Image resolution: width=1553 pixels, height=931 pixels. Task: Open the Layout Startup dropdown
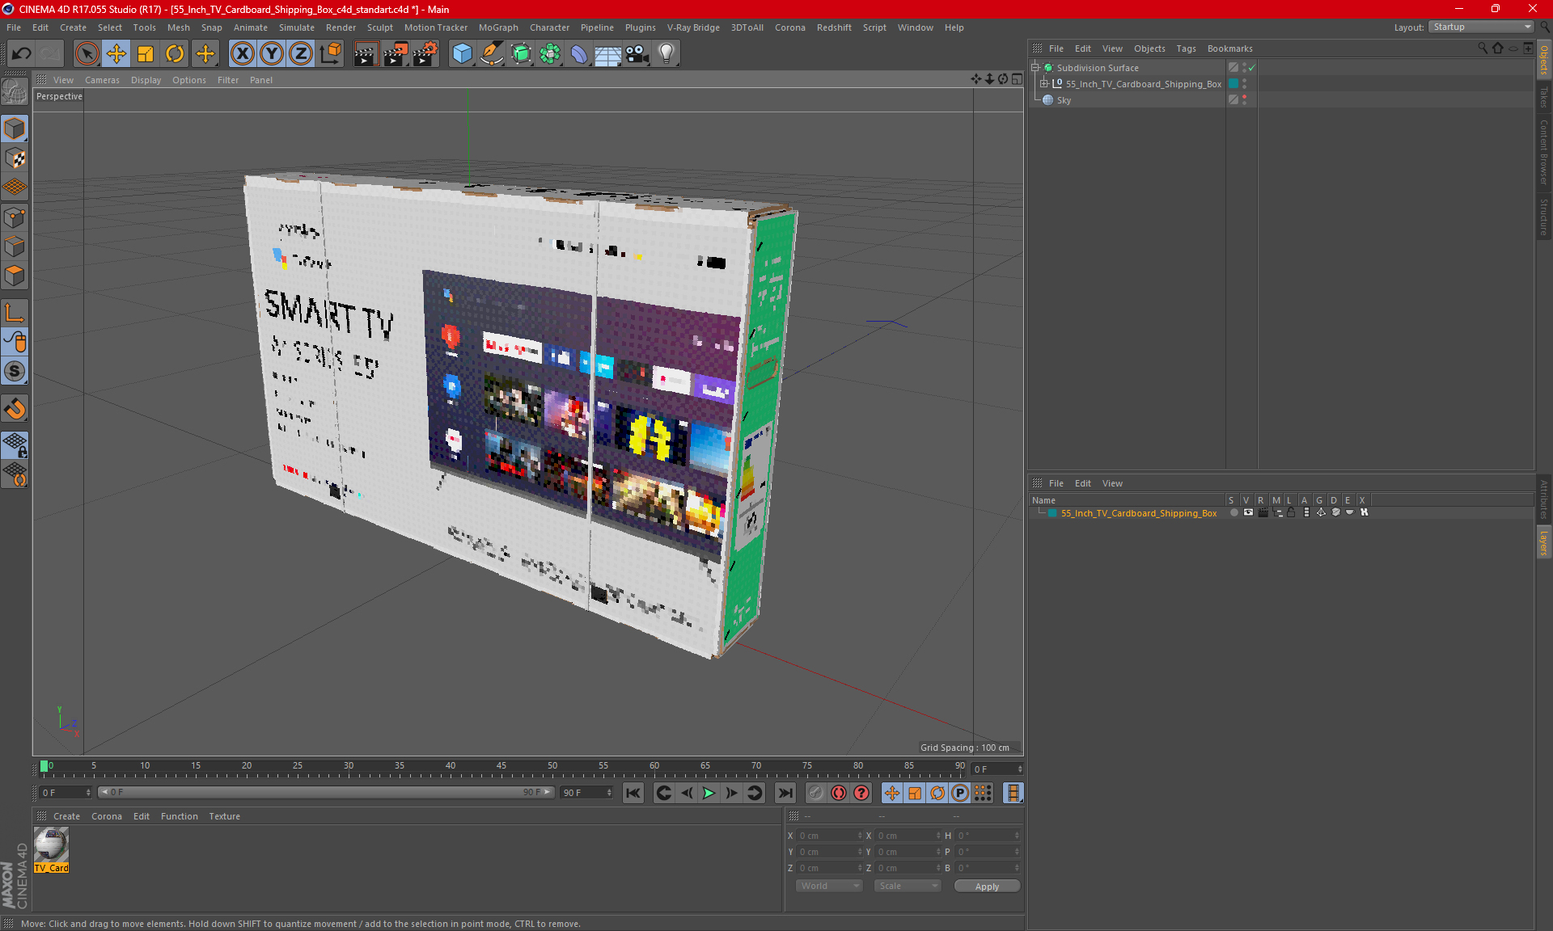[1482, 27]
